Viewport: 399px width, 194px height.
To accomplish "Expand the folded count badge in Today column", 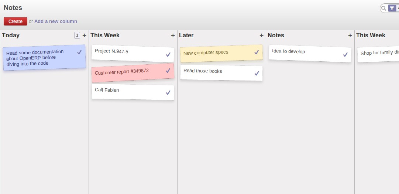I will [77, 35].
